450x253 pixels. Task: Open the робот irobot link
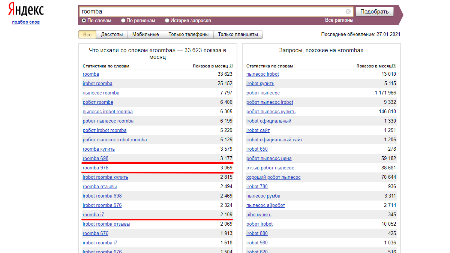click(259, 224)
